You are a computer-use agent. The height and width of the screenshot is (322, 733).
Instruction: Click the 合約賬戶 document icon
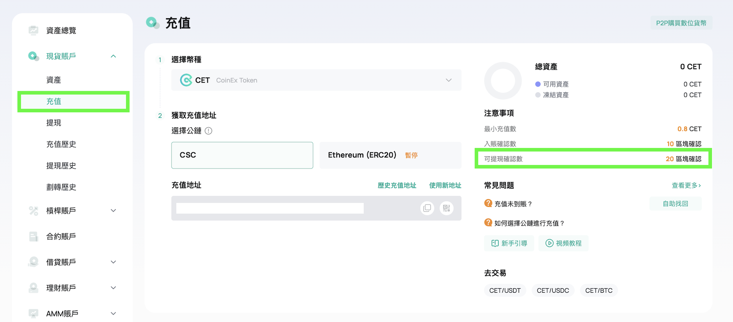pos(34,237)
